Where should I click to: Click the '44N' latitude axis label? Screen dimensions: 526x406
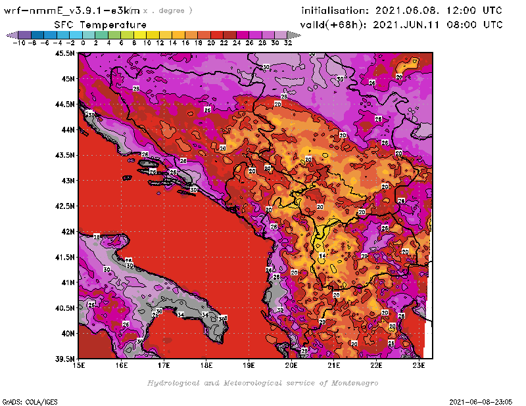[68, 129]
